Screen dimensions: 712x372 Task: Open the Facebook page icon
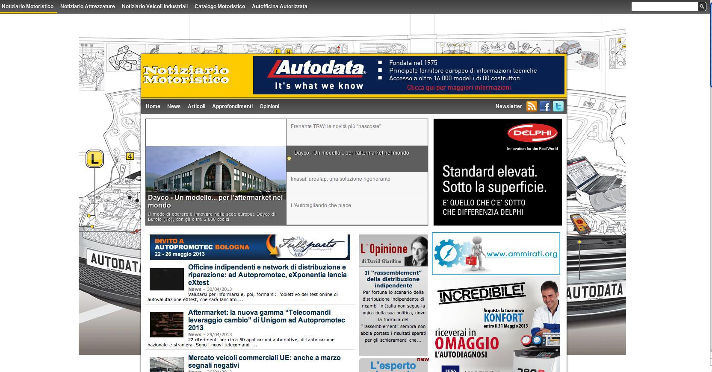[545, 106]
